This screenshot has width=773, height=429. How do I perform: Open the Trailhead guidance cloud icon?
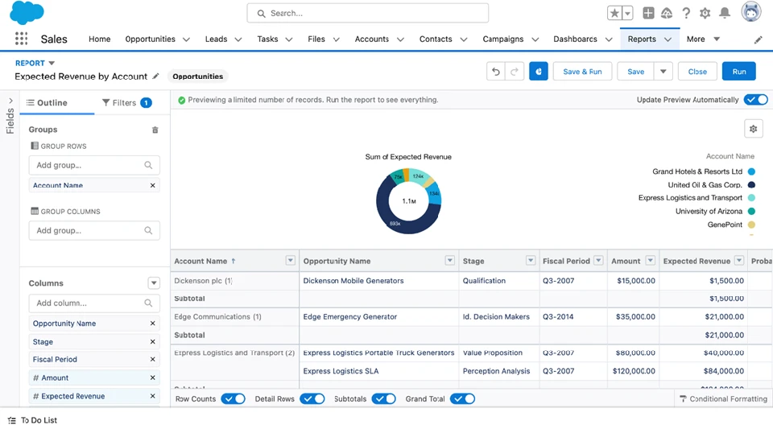[667, 14]
